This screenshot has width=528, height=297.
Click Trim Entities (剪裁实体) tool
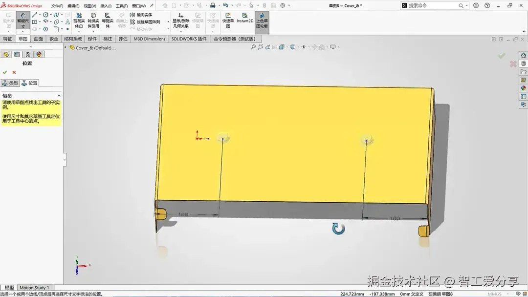coord(79,21)
